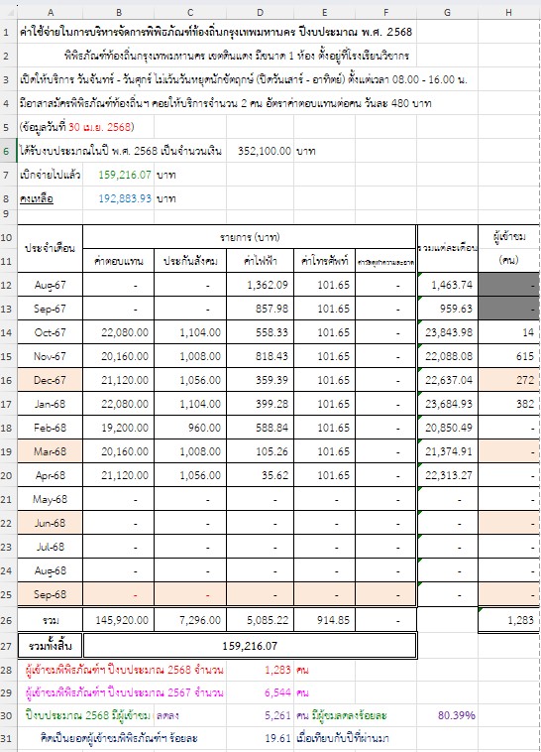The height and width of the screenshot is (752, 541).
Task: Click the gray shaded Aug-67 visitors cell
Action: pos(509,285)
